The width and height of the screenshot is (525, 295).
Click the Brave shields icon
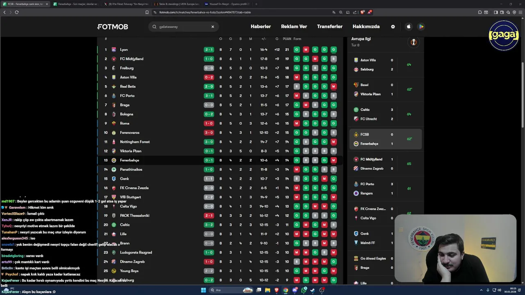(x=363, y=12)
